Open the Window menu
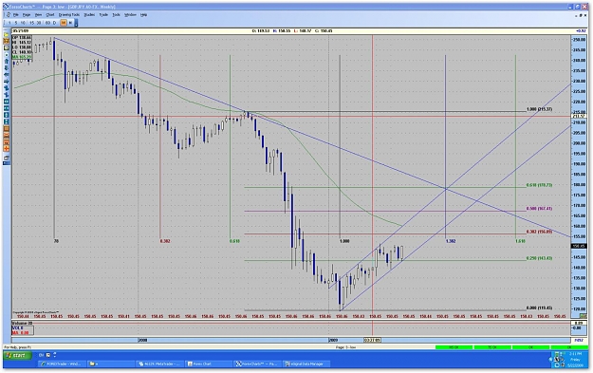The width and height of the screenshot is (593, 373). 130,15
